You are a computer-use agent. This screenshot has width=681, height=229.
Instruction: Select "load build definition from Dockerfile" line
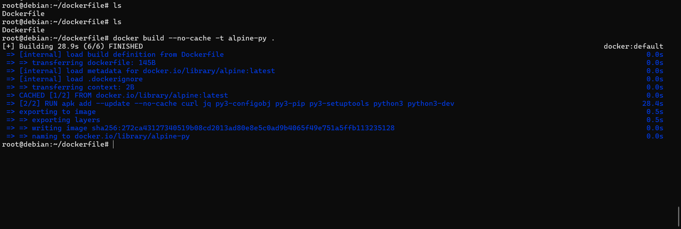[x=121, y=55]
